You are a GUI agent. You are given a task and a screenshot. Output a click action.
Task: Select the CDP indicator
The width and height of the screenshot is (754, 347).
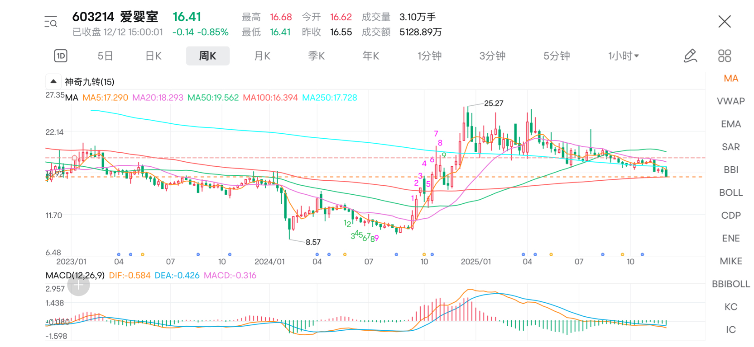pyautogui.click(x=731, y=216)
